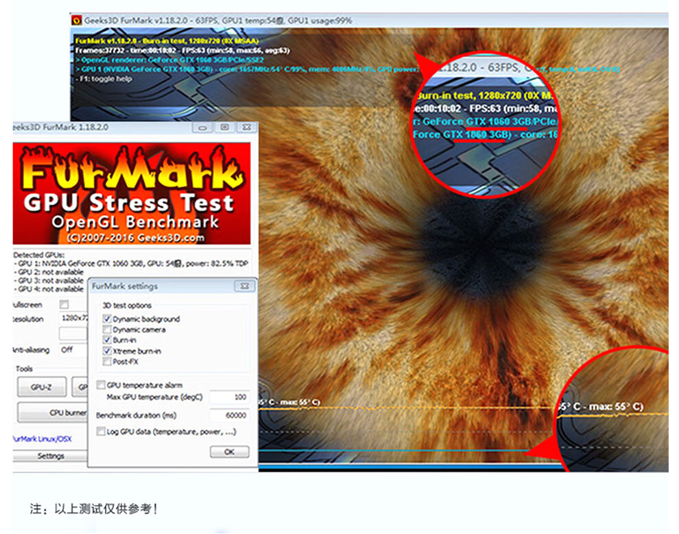
Task: Click the yellow 'Burn-in test, 1280x720' overlay line
Action: (x=167, y=41)
